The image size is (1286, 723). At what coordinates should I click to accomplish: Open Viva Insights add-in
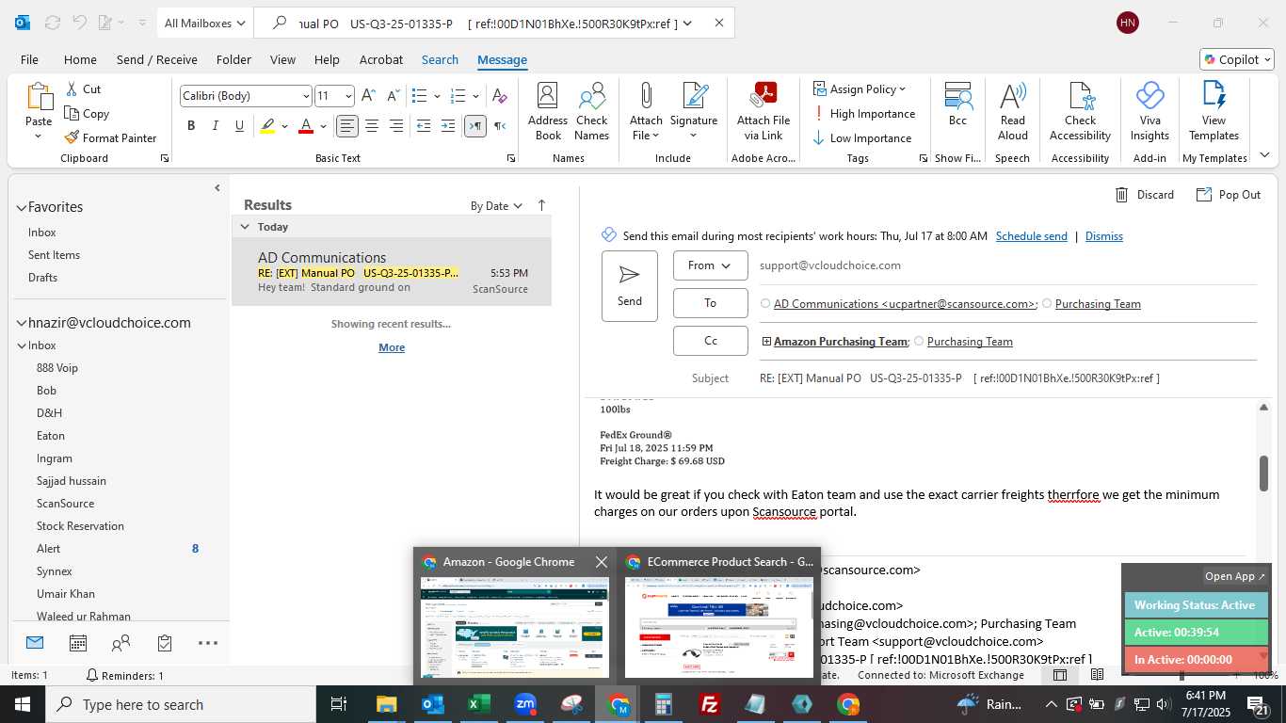coord(1149,111)
